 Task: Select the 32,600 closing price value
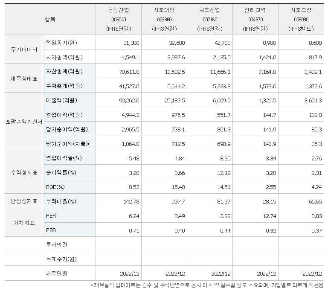[177, 43]
